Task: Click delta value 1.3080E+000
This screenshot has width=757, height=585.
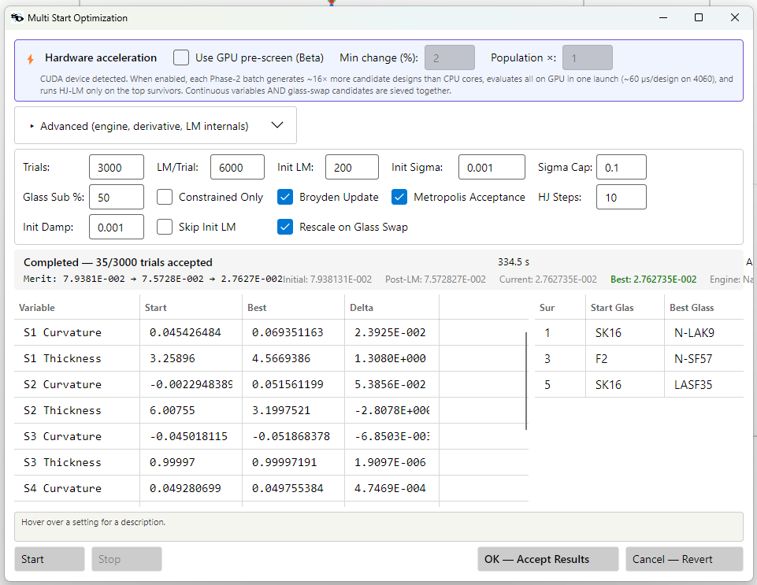Action: (x=390, y=358)
